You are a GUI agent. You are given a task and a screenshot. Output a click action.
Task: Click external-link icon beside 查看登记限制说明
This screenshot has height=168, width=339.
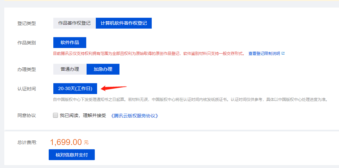[283, 53]
